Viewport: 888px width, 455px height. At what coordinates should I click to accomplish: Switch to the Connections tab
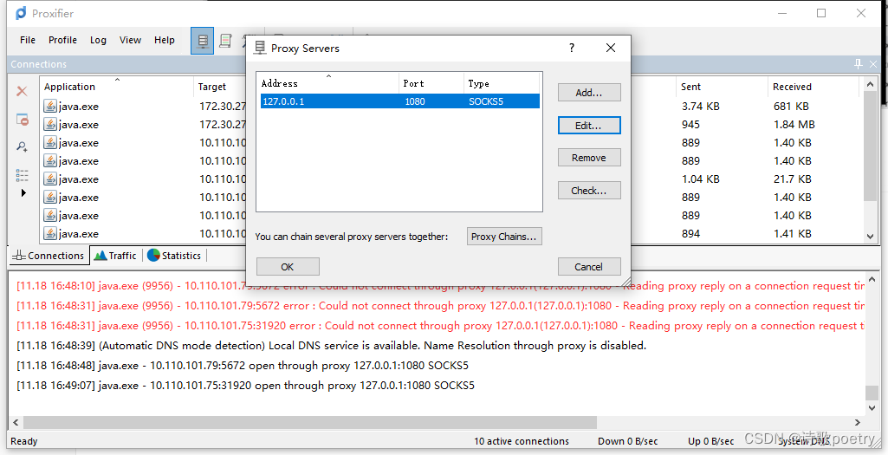coord(49,256)
